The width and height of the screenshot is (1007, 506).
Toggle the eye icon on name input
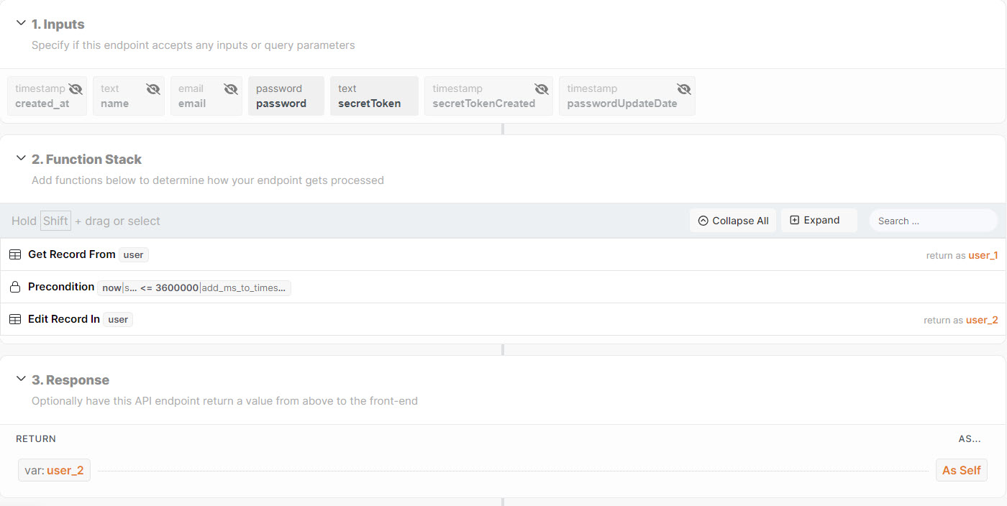pos(153,89)
